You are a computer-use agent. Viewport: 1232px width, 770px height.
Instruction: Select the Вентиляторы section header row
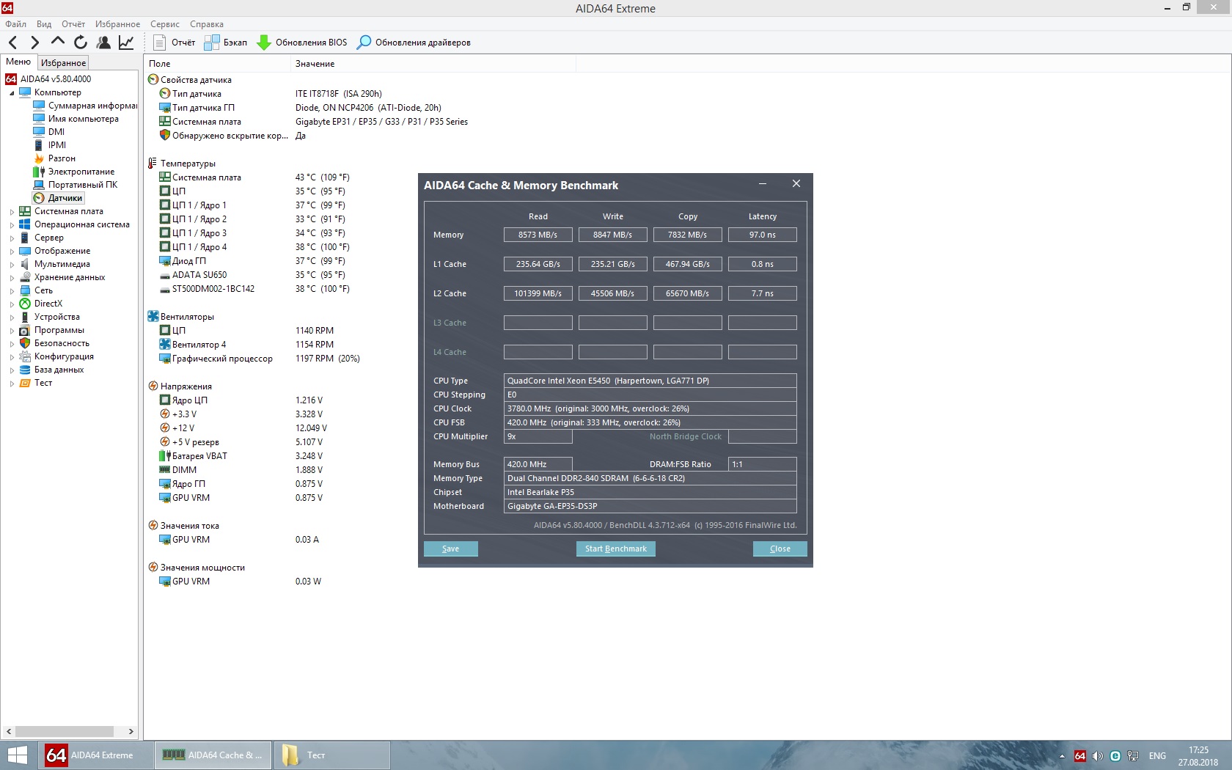point(181,317)
